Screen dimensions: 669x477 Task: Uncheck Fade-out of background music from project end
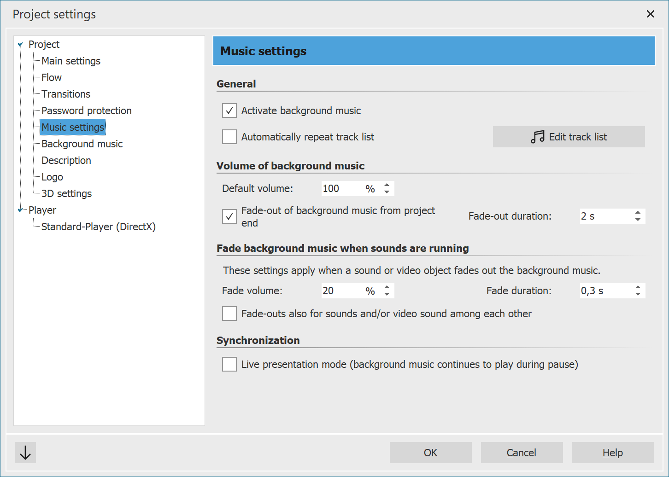coord(229,216)
